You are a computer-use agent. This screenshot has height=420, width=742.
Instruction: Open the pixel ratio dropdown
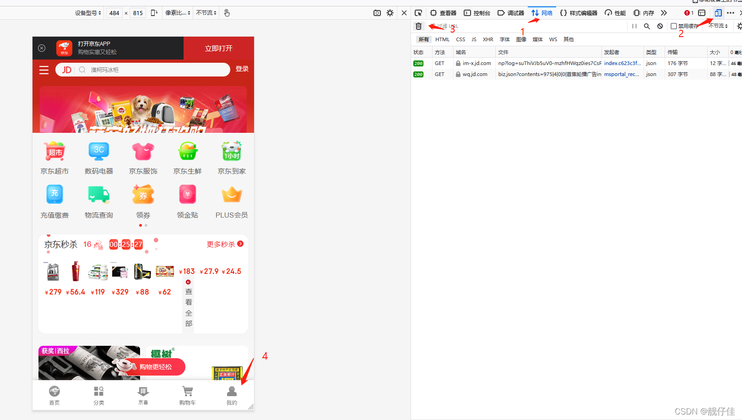178,13
